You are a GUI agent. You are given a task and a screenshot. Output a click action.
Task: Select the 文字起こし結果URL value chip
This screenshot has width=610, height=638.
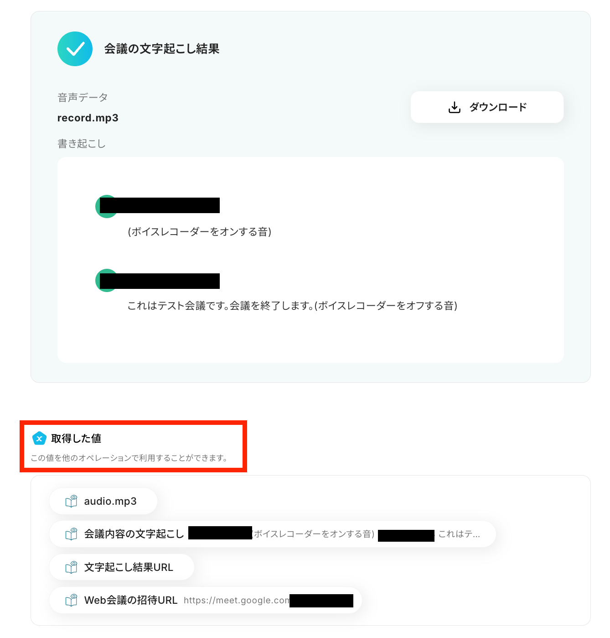pos(121,567)
